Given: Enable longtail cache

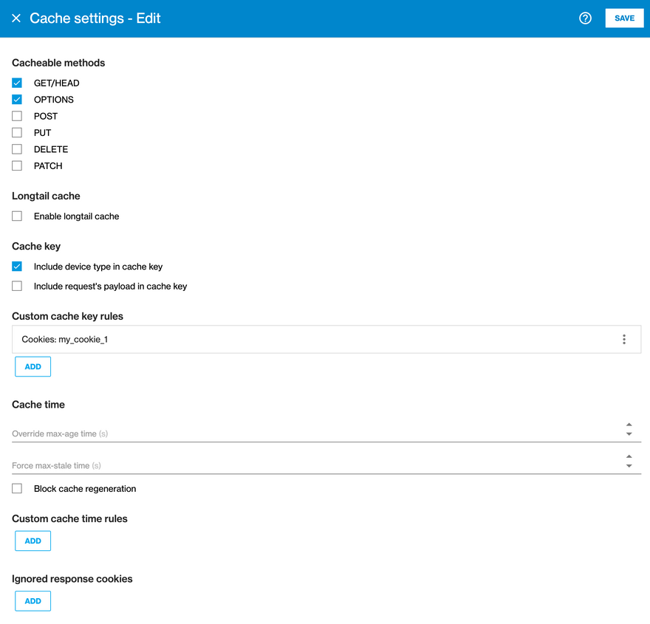Looking at the screenshot, I should (x=16, y=216).
